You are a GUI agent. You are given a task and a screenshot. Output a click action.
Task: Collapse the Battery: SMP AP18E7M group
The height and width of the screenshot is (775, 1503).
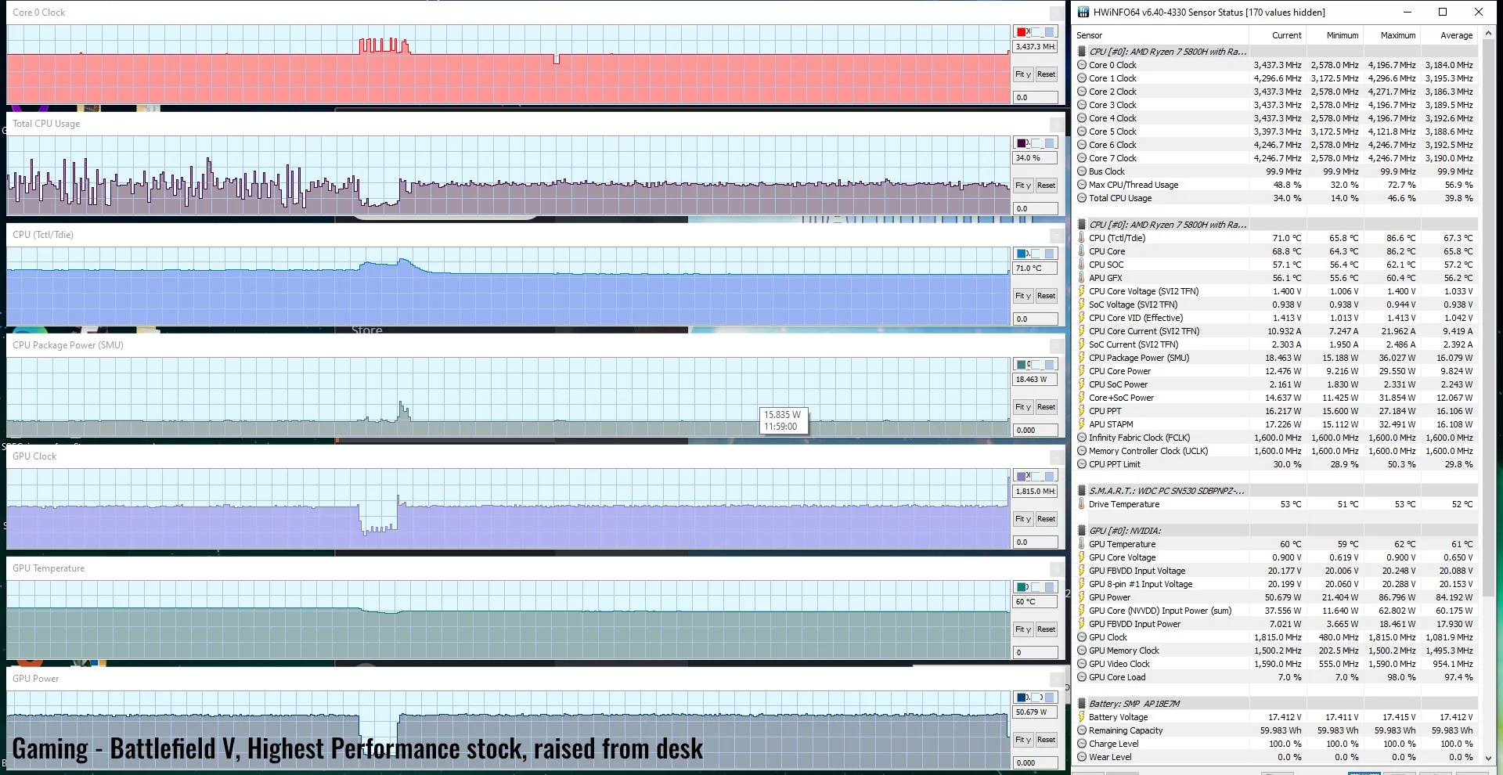tap(1081, 702)
